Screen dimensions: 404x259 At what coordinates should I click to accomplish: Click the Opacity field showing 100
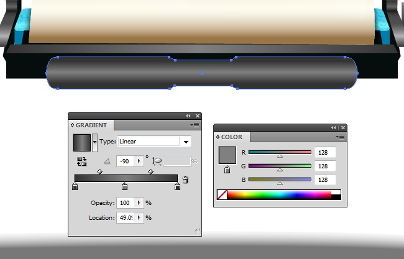click(126, 203)
